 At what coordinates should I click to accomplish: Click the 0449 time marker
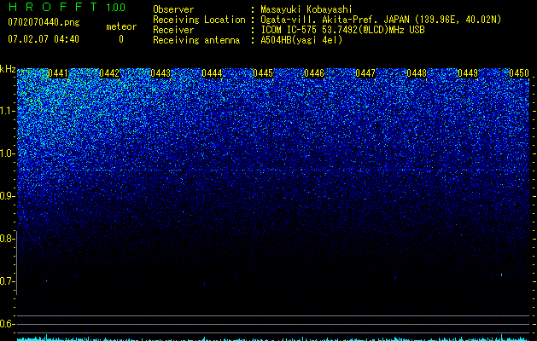click(468, 73)
